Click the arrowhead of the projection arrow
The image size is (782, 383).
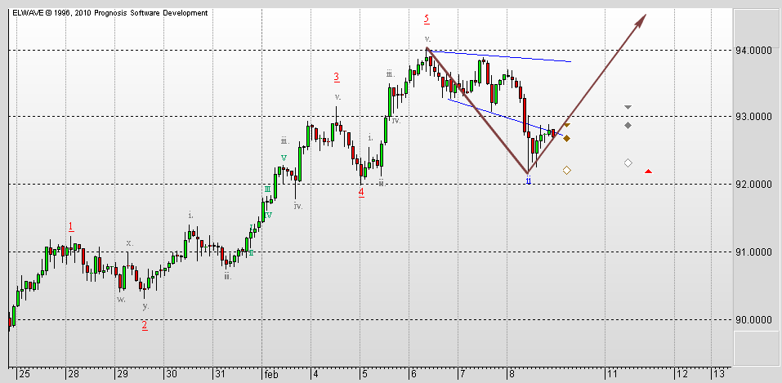(641, 20)
